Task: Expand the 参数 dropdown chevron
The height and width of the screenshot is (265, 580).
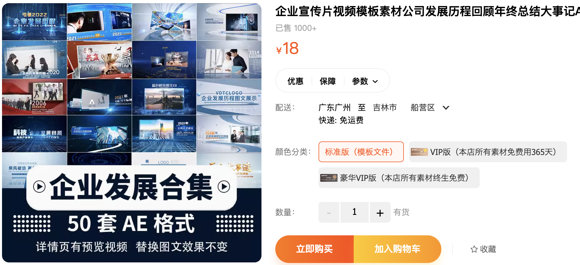Action: coord(375,82)
